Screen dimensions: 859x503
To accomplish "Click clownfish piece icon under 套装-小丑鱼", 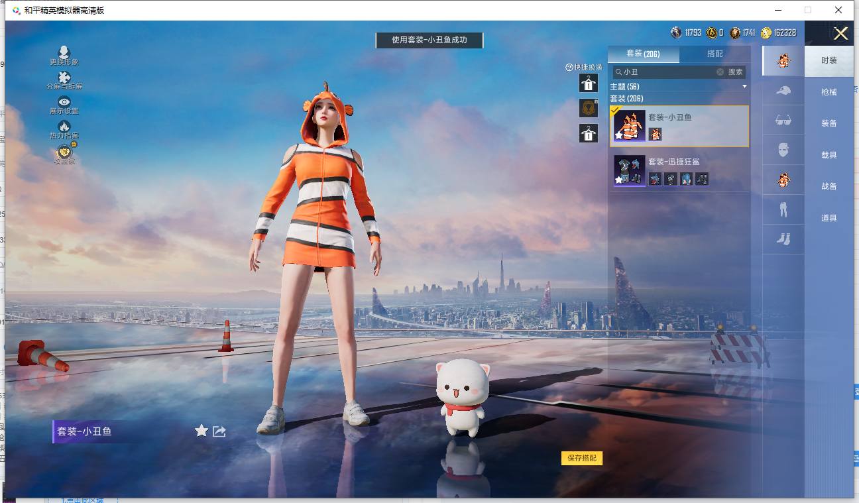I will 656,135.
